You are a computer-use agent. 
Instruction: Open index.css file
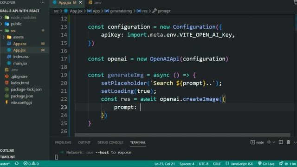[20, 57]
